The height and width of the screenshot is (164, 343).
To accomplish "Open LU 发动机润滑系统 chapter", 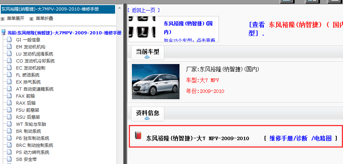I will point(35,54).
